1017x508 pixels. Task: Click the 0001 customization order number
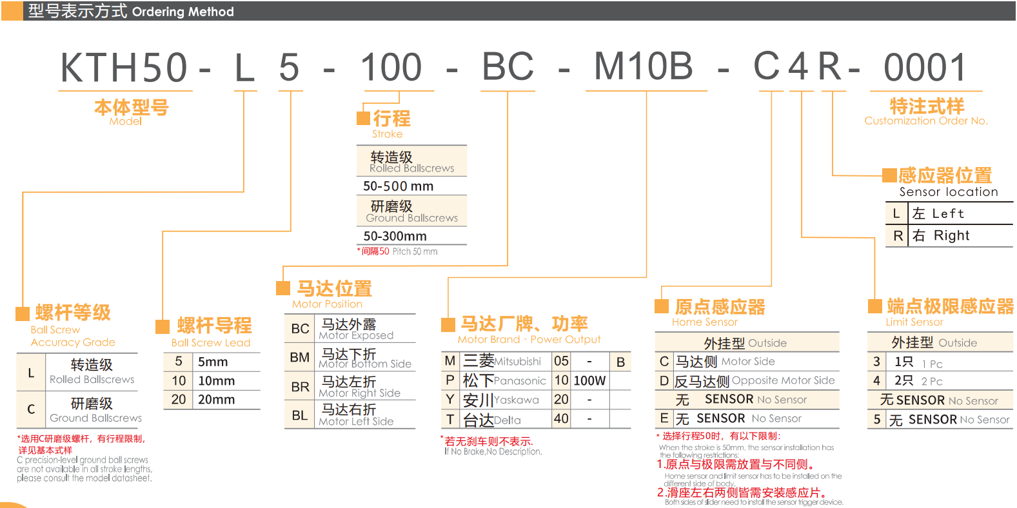click(x=925, y=68)
